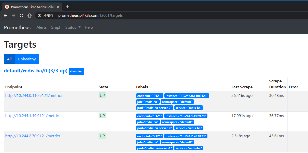Click service="redis-ha" label in the redis-ha-server-2 row

[x=189, y=108]
